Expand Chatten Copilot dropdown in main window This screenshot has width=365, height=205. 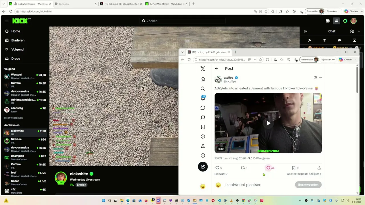362,11
